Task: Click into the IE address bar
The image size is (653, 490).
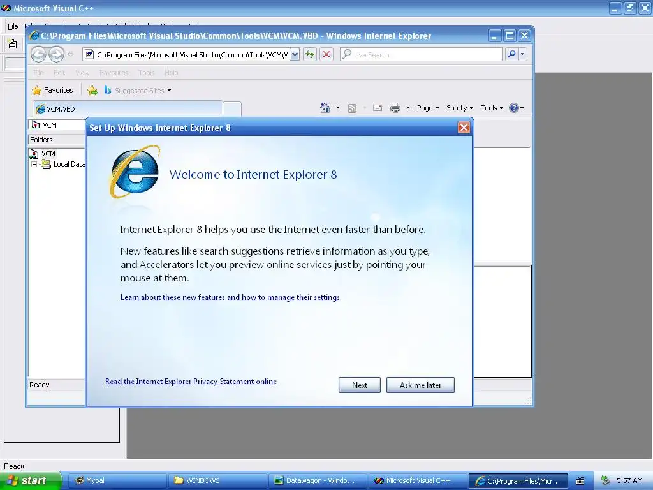Action: 186,55
